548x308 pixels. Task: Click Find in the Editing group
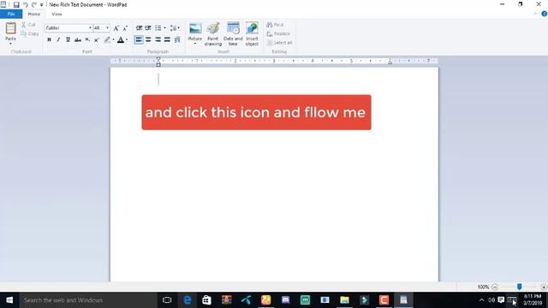pos(275,25)
